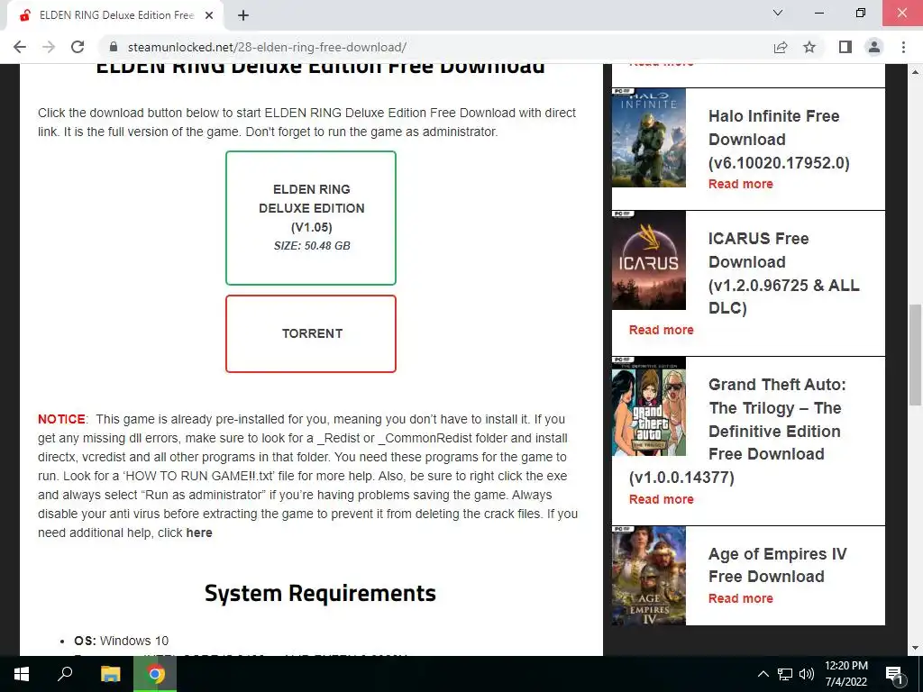
Task: Click Halo Infinite thumbnail
Action: click(649, 138)
